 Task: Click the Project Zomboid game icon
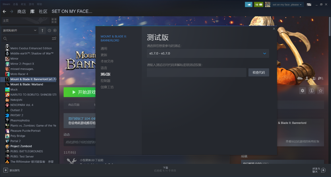(x=7, y=146)
